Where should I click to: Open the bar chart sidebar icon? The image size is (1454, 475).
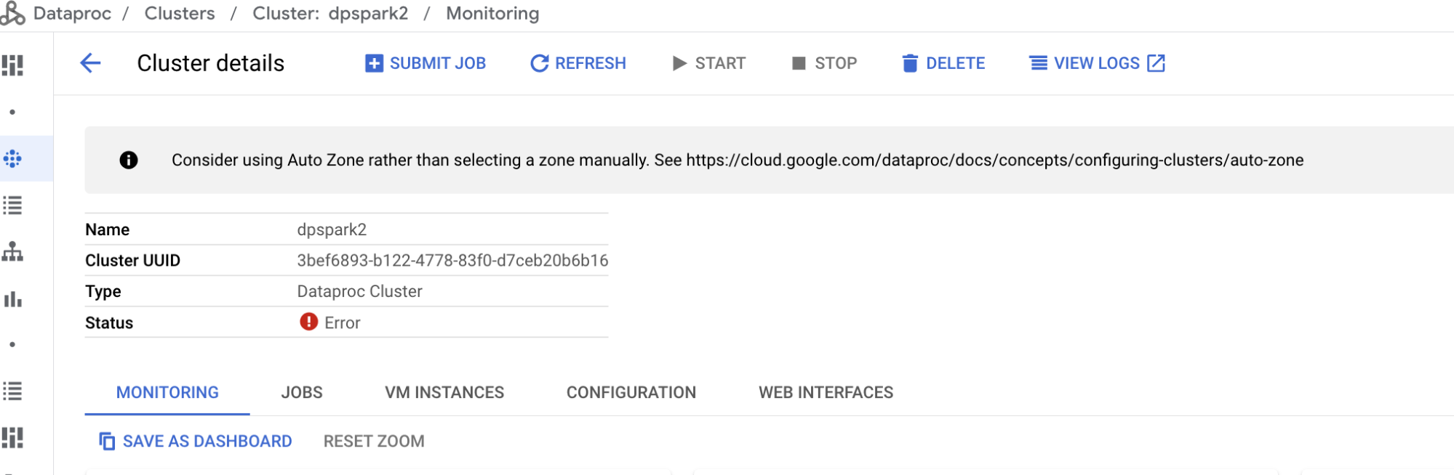[12, 299]
